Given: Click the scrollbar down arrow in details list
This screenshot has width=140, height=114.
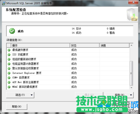Looking at the screenshot, I should tap(131, 88).
